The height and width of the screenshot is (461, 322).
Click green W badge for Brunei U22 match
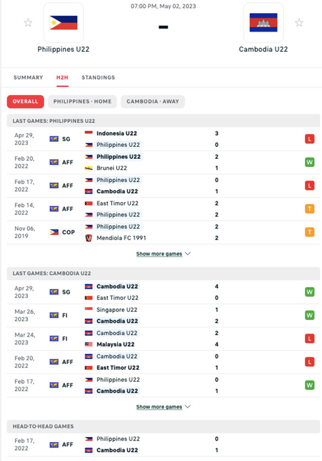click(x=309, y=162)
